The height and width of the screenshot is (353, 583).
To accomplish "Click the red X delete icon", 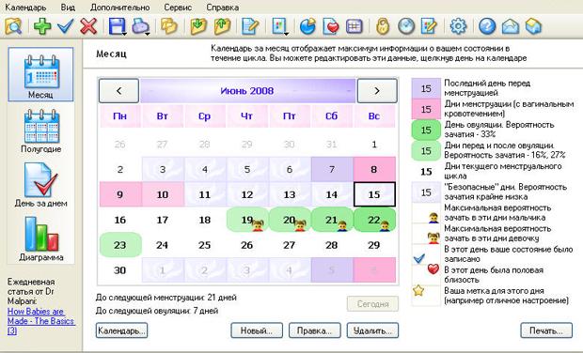I will click(x=88, y=26).
